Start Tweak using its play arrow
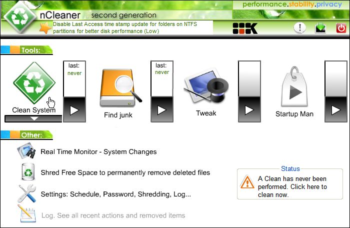Image resolution: width=350 pixels, height=228 pixels. 249,110
